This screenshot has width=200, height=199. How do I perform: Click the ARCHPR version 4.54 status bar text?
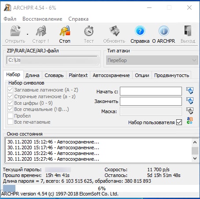[60, 194]
